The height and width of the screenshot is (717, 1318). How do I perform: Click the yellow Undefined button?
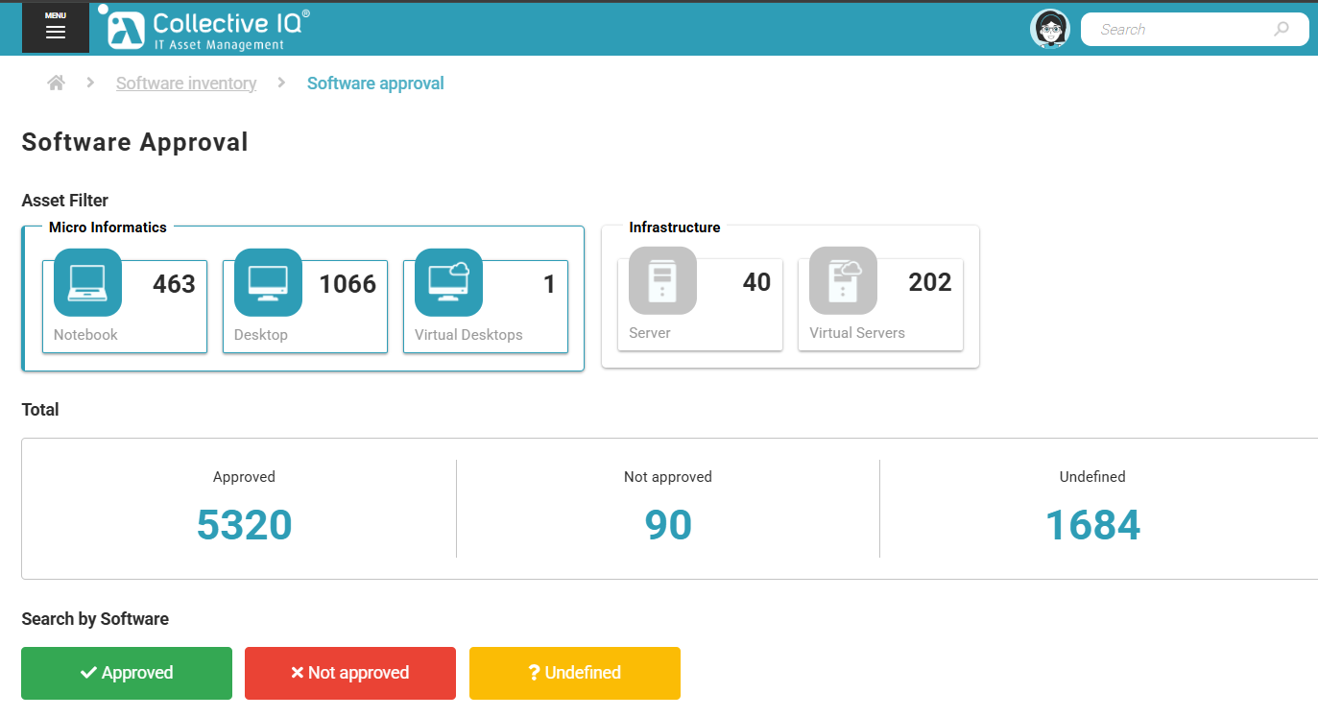coord(574,673)
